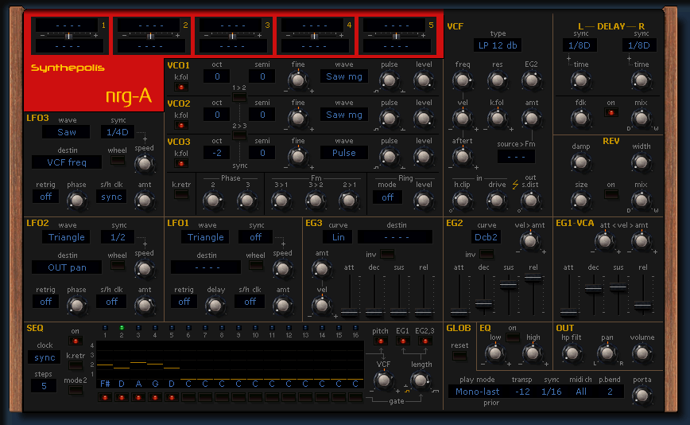Toggle the k.retr button under VCO3
The height and width of the screenshot is (425, 690).
point(181,194)
